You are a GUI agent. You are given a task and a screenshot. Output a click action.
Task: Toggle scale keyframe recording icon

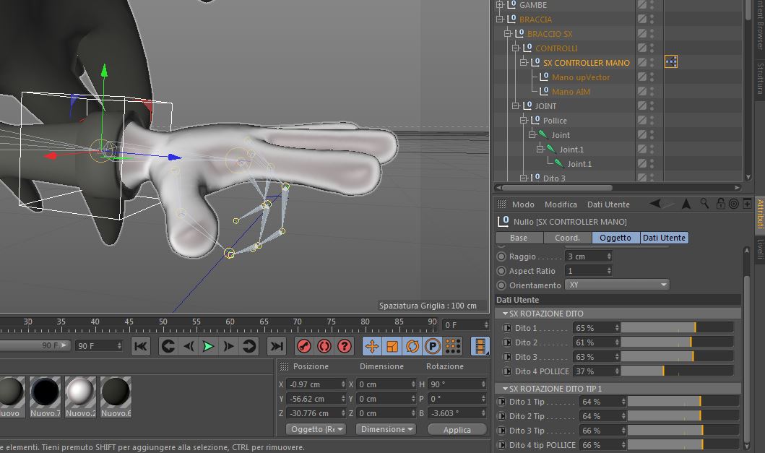tap(392, 347)
